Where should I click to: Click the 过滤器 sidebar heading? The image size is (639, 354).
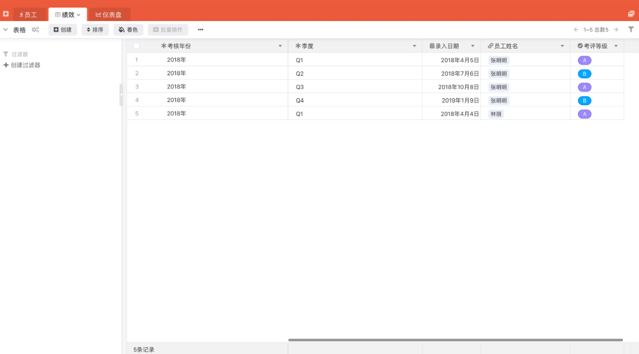16,54
